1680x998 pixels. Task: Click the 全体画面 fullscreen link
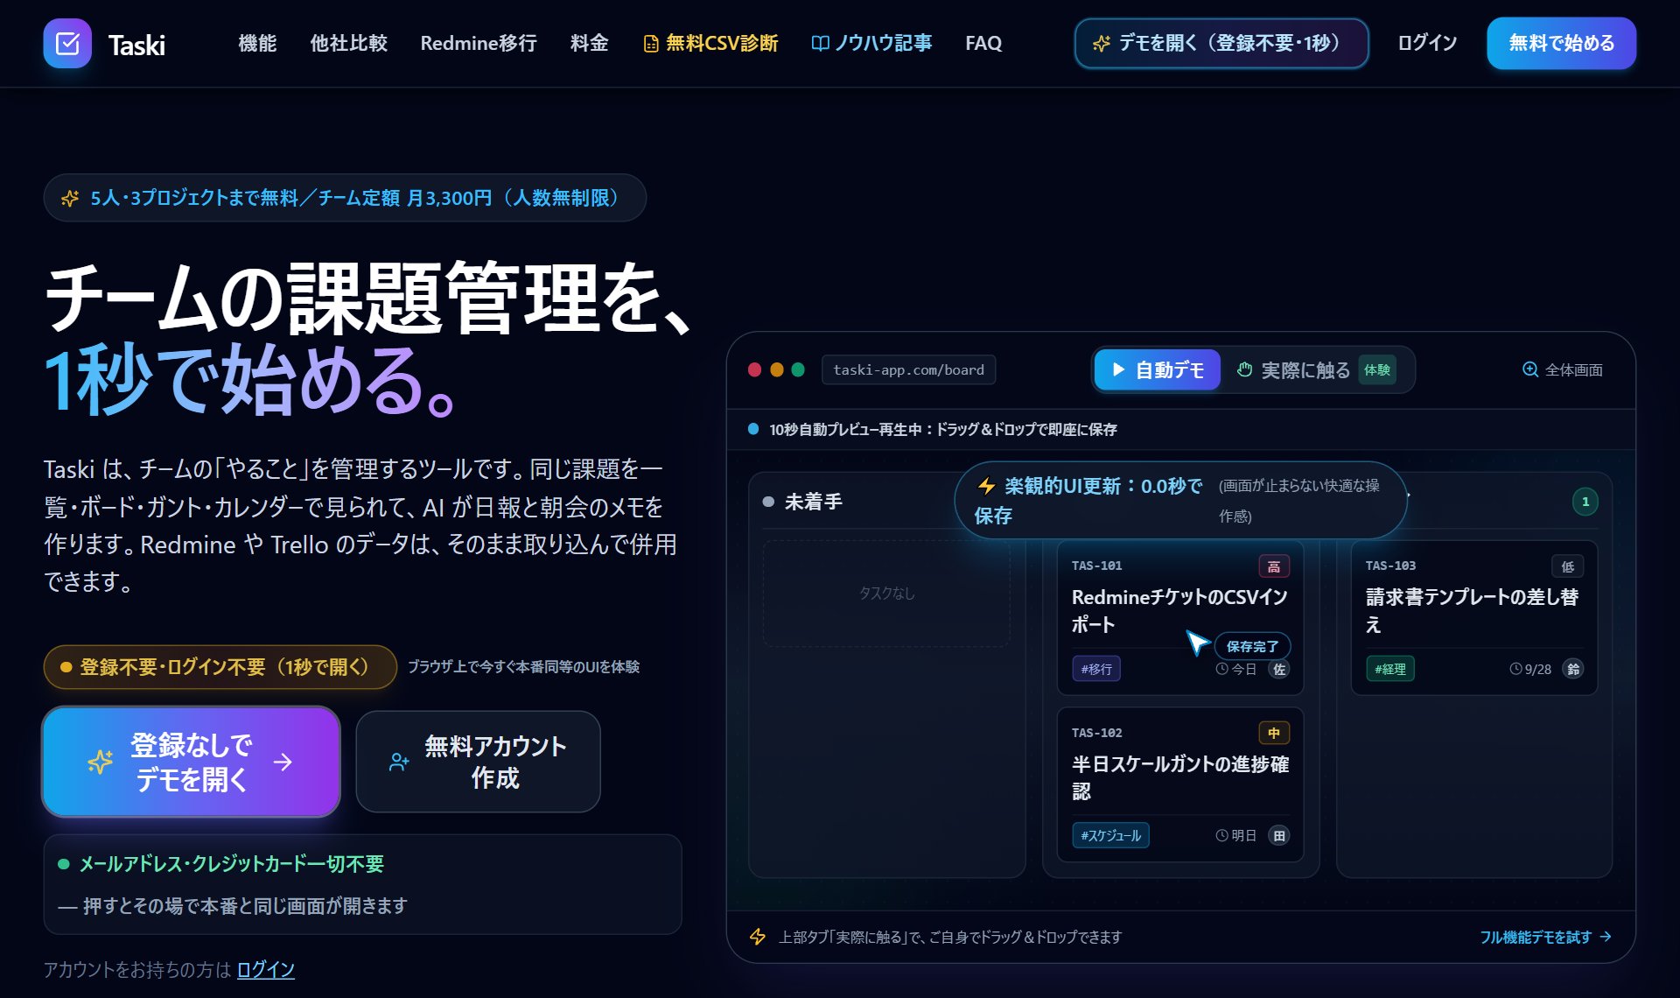[1563, 369]
